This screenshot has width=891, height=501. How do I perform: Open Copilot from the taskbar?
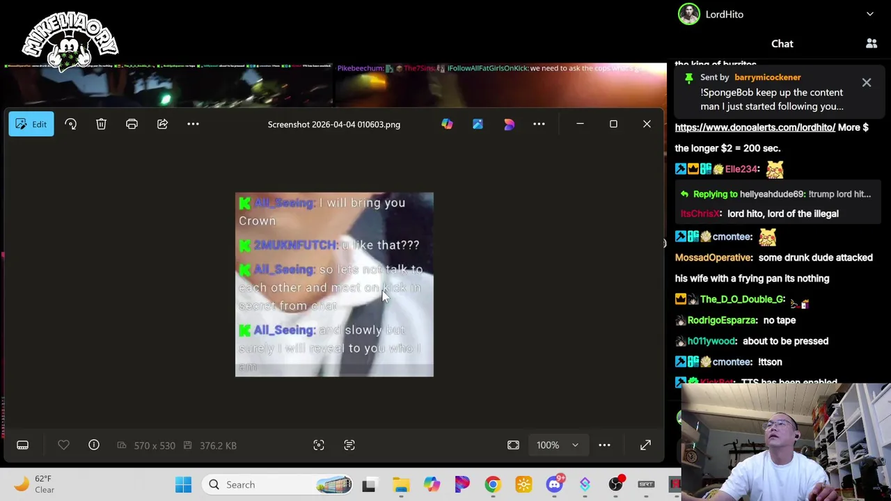point(432,484)
